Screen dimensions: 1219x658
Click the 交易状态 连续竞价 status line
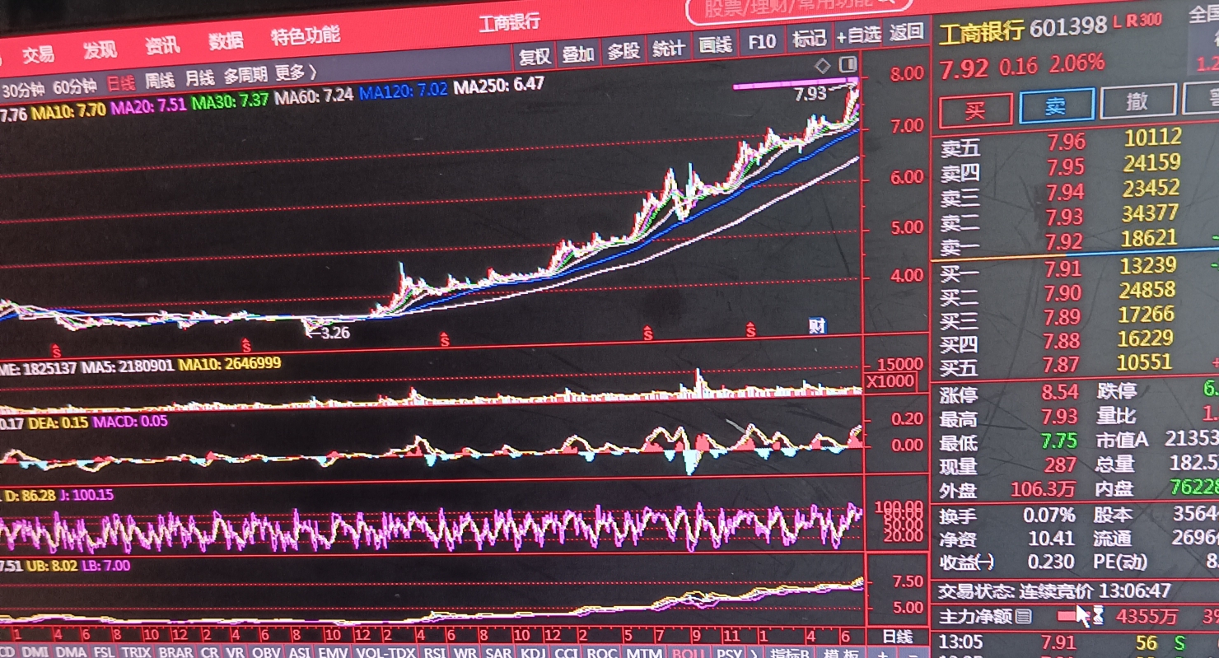[1054, 591]
